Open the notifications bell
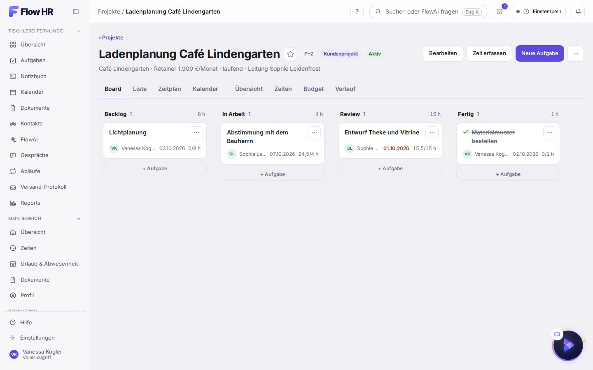593x370 pixels. (578, 12)
